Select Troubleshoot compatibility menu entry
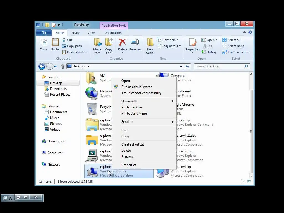 (x=141, y=93)
